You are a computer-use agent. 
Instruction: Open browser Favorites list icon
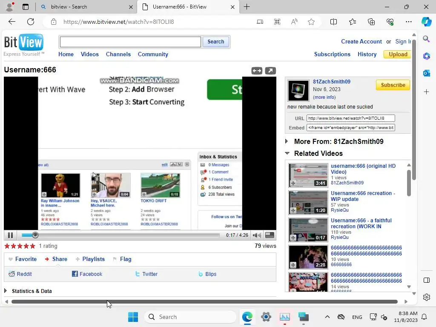pyautogui.click(x=352, y=22)
